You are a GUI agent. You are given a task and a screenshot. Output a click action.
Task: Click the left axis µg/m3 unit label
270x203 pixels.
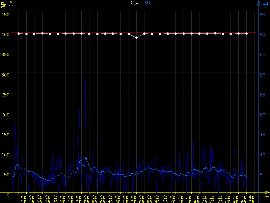pyautogui.click(x=3, y=4)
